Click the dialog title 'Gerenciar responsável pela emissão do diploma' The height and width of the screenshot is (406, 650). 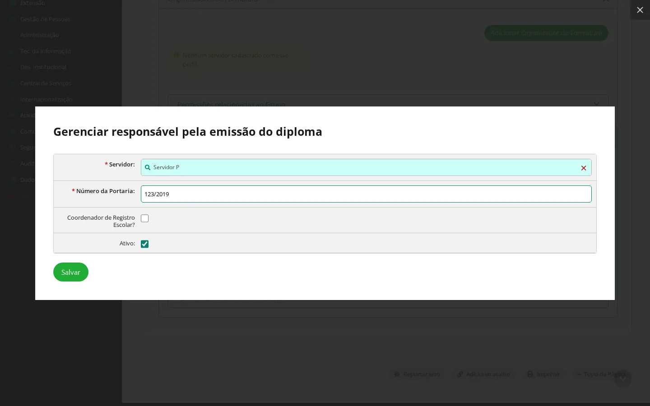[188, 132]
